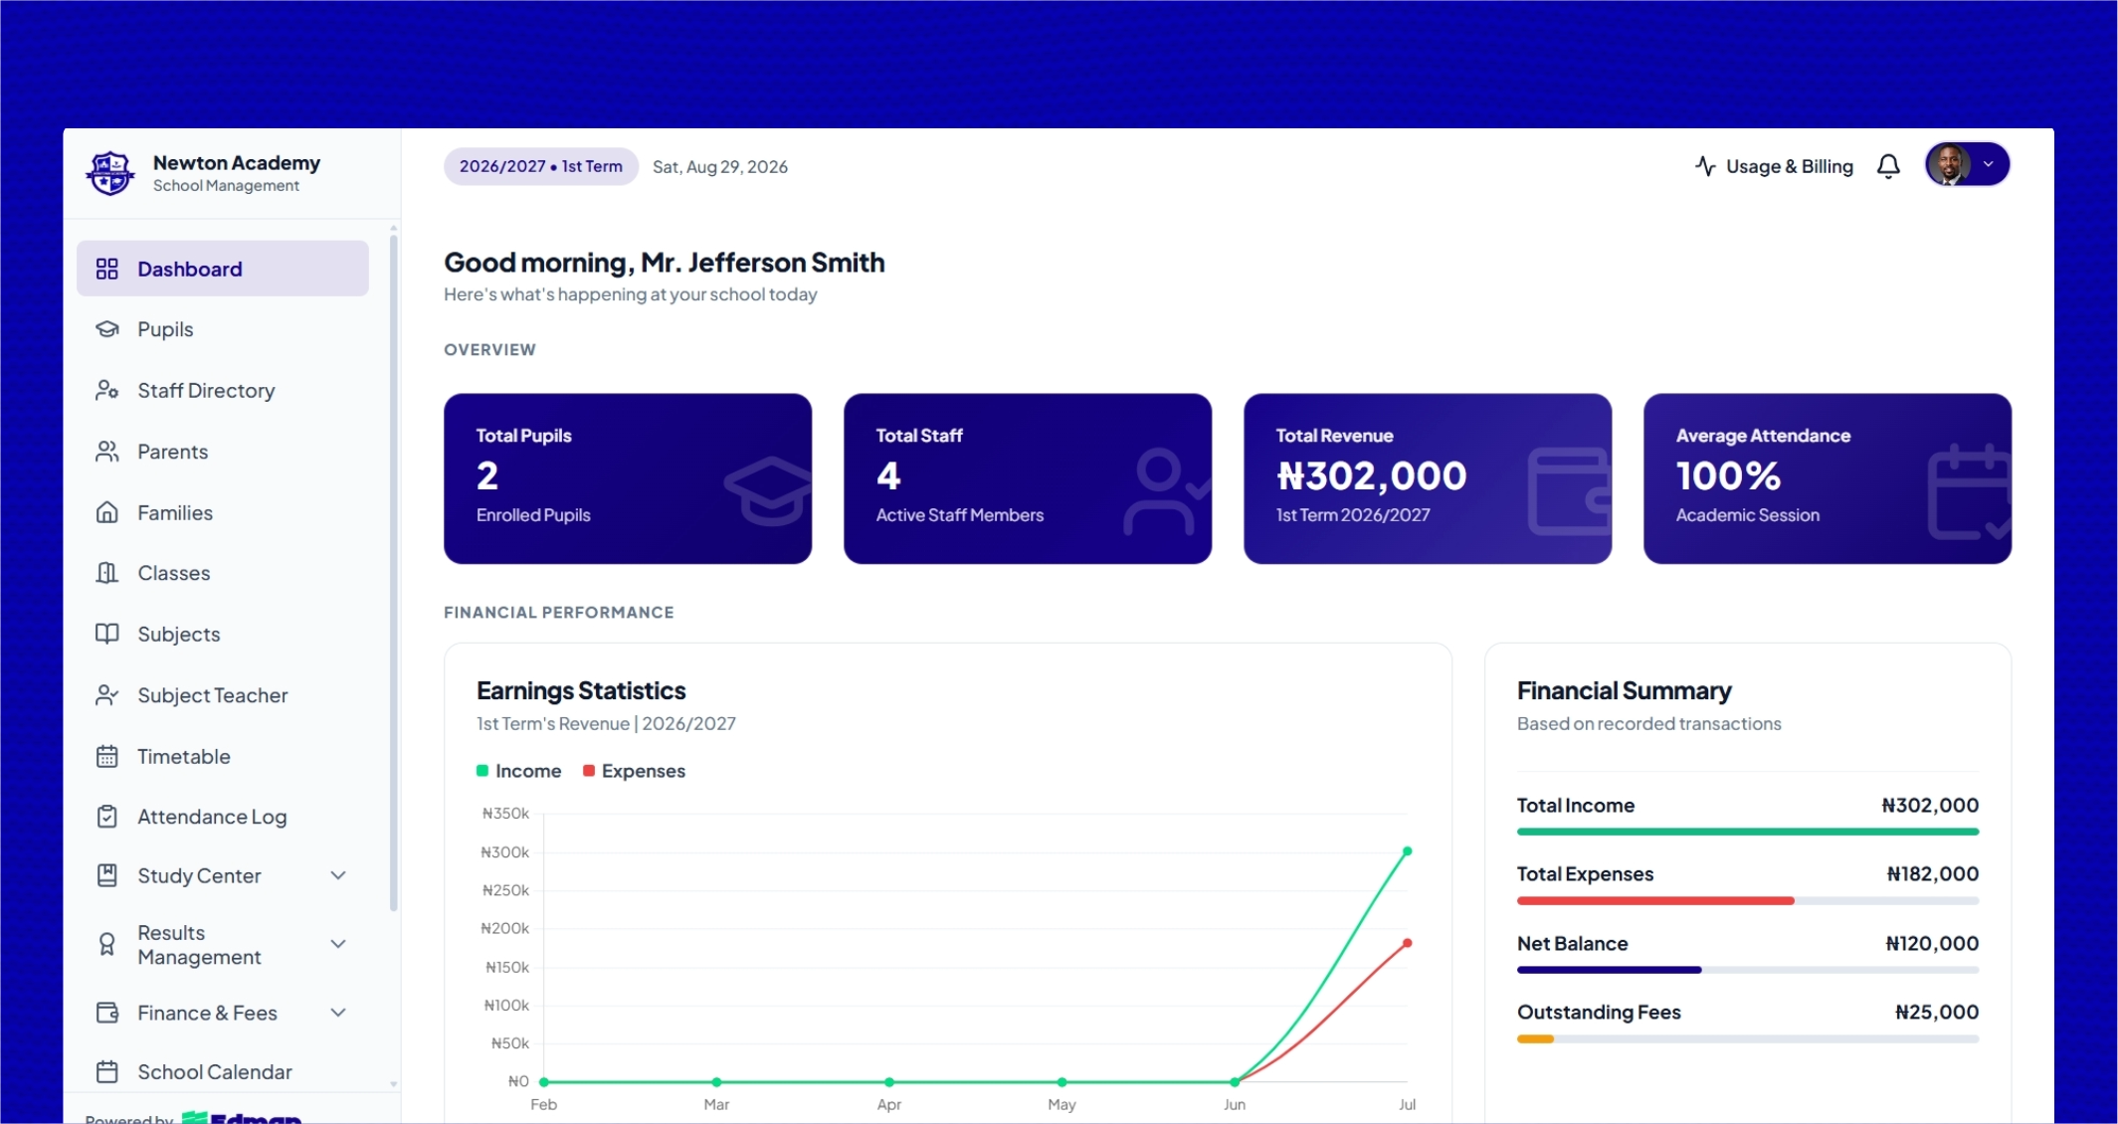
Task: Click the ₦25,000 Outstanding Fees value
Action: pos(1937,1012)
